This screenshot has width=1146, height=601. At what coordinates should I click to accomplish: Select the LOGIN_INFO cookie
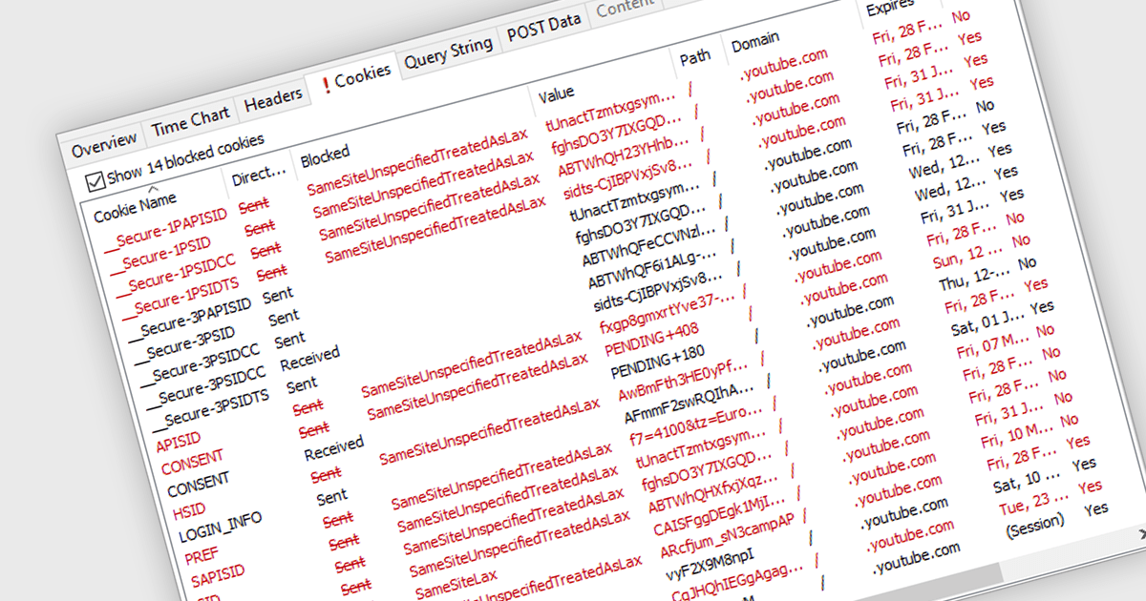[x=222, y=528]
